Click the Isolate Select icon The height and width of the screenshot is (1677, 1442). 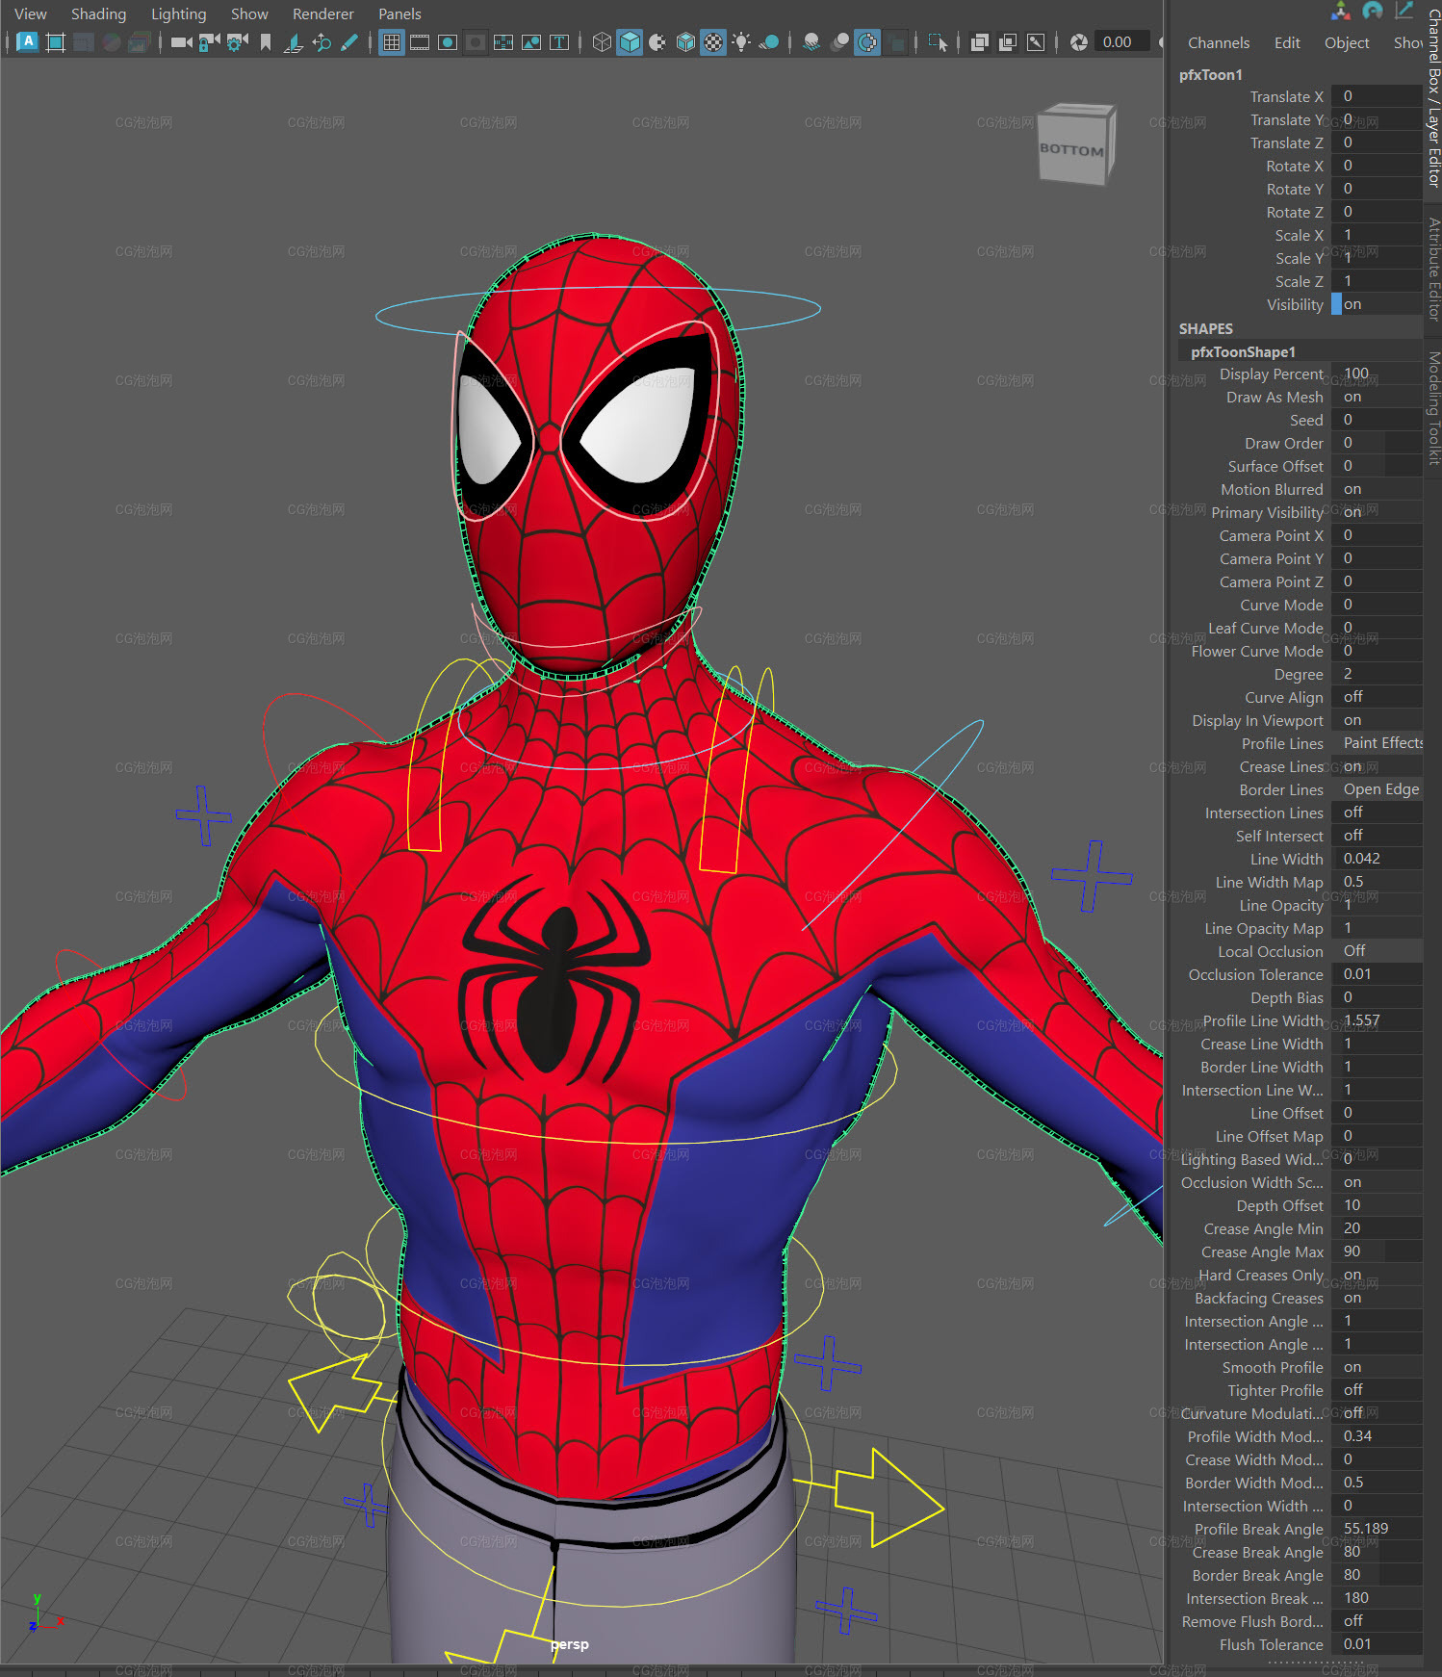[938, 42]
